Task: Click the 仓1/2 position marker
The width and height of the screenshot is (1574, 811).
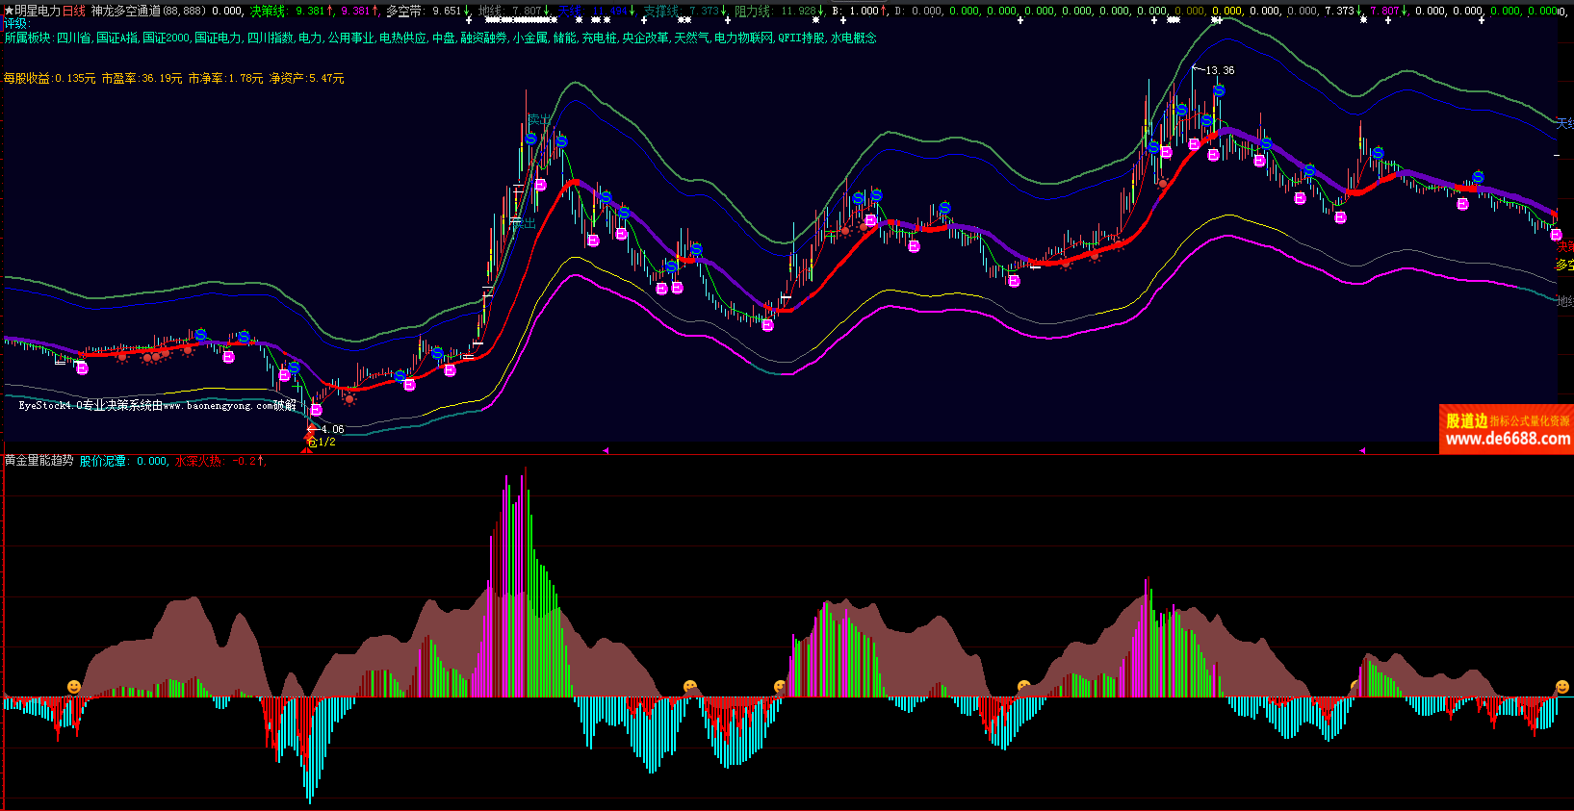Action: [x=322, y=442]
